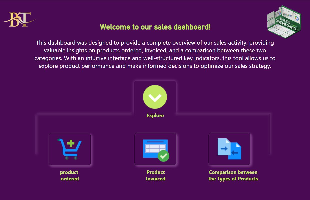Click the Welcome to our sales dashboard heading
Screen dimensions: 310x200
pyautogui.click(x=155, y=27)
